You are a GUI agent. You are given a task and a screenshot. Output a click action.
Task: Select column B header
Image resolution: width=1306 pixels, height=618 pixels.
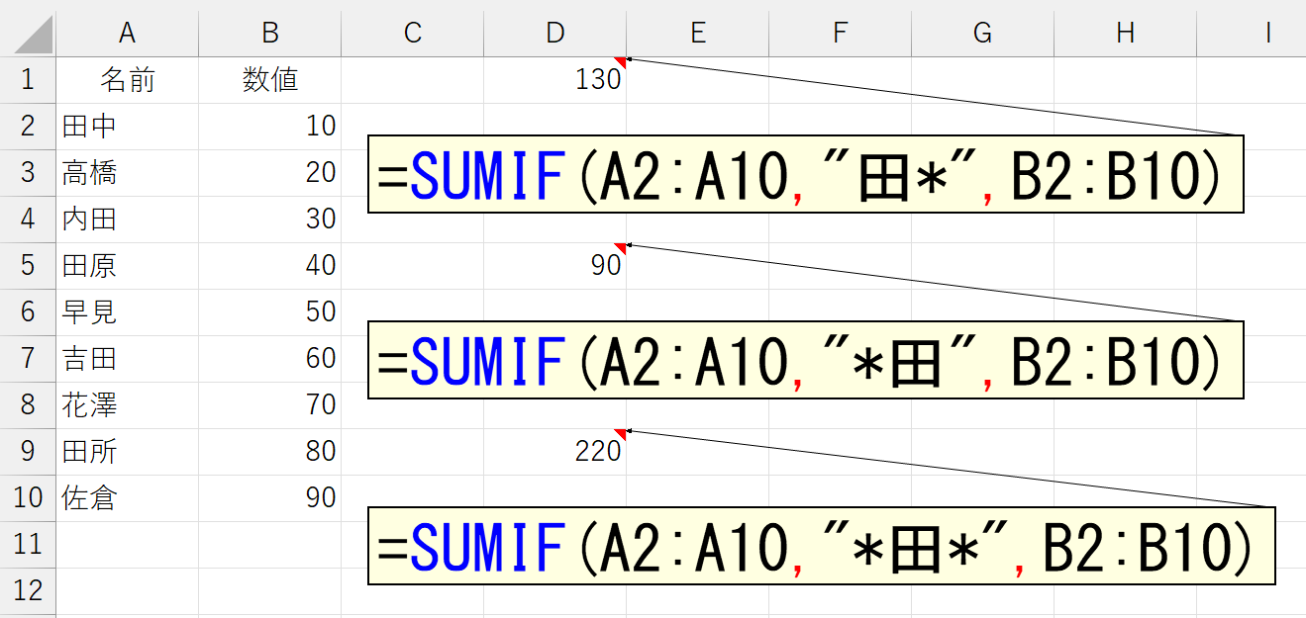[x=269, y=33]
